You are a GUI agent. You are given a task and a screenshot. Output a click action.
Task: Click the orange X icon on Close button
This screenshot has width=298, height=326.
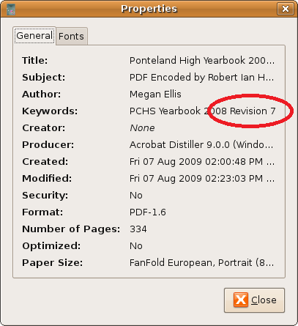tap(241, 300)
